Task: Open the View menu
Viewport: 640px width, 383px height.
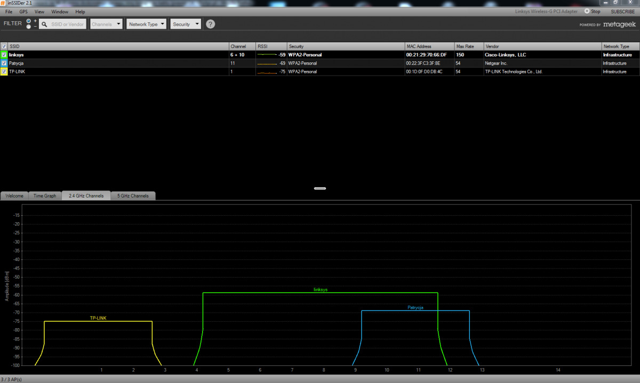Action: 39,12
